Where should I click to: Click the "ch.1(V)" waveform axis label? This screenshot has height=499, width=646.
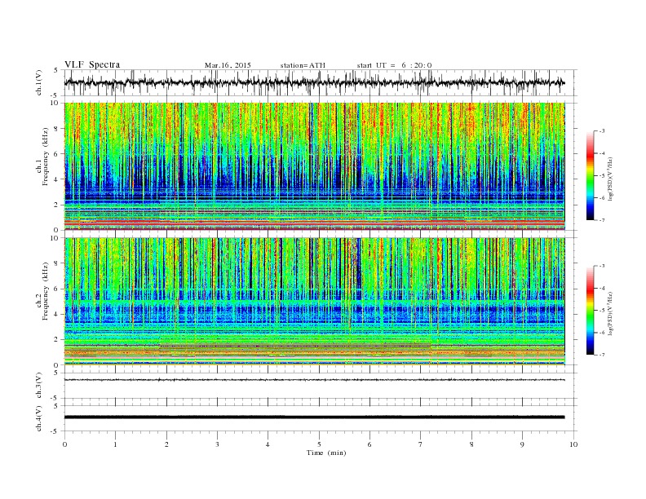[39, 82]
